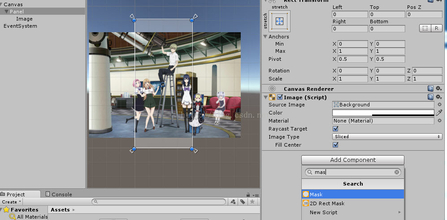The width and height of the screenshot is (447, 220).
Task: Pick a color with the eyedropper
Action: coord(439,113)
